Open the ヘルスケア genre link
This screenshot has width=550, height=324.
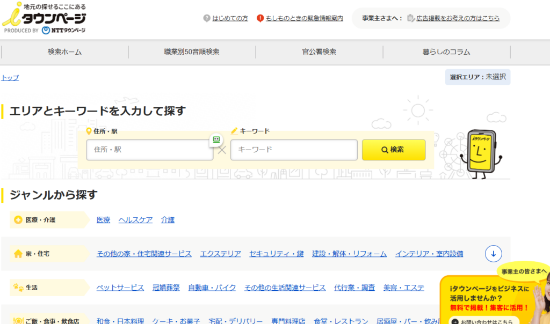coord(135,220)
